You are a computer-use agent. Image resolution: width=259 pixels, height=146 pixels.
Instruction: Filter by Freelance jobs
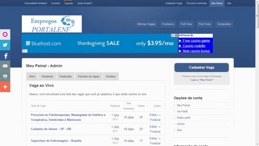pyautogui.click(x=168, y=24)
